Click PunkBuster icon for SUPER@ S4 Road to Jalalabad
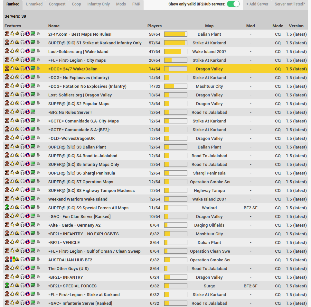The height and width of the screenshot is (307, 311). tap(28, 155)
